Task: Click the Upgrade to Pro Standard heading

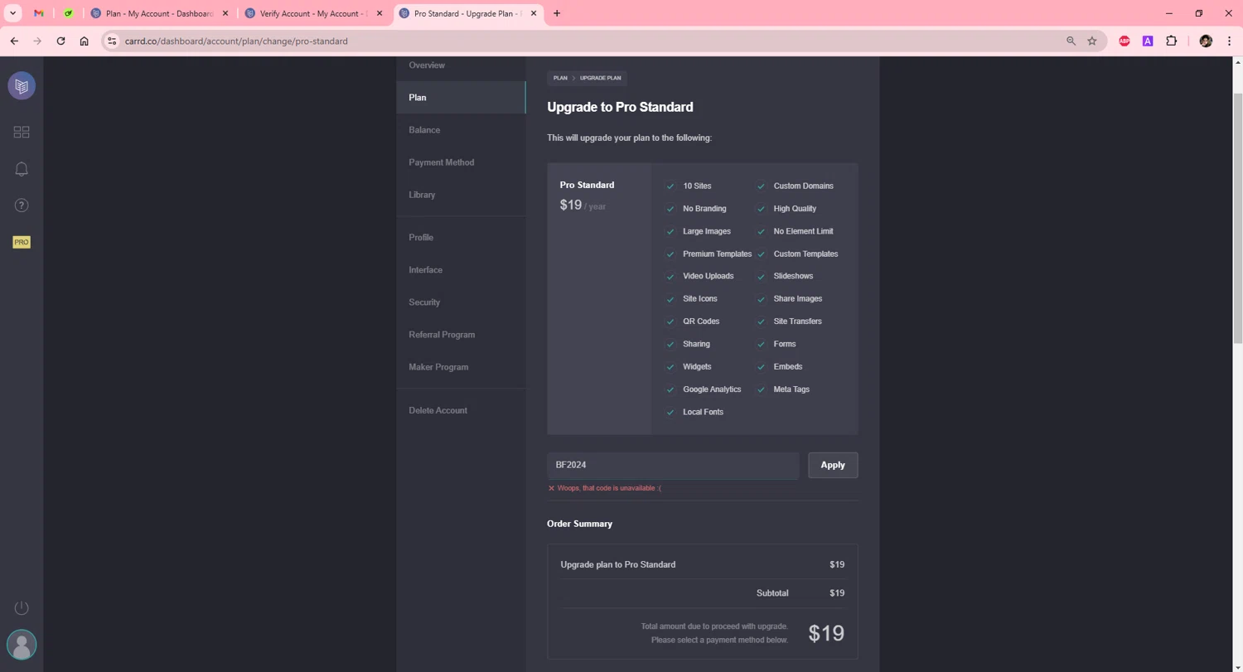Action: coord(620,107)
